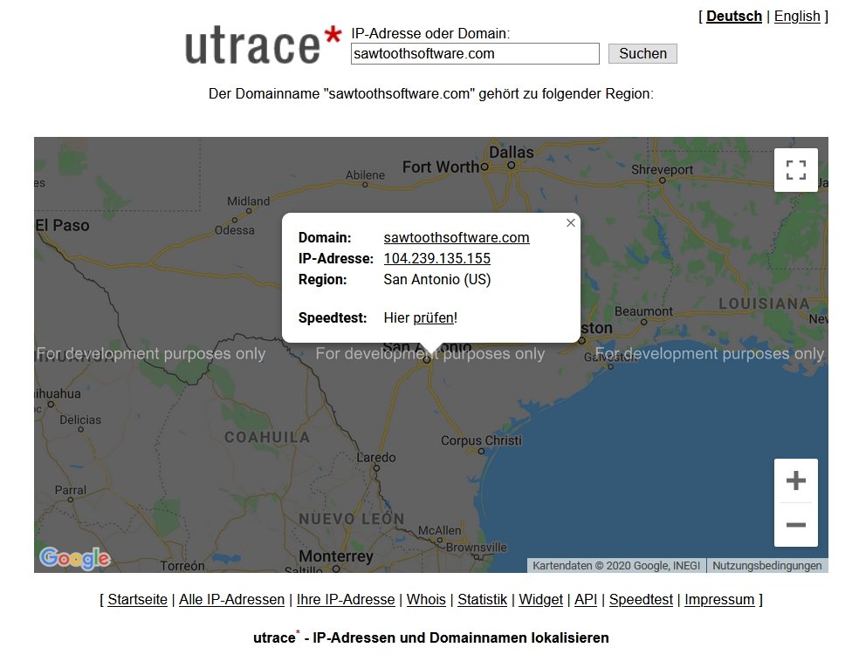Click Beaumont label on map
The image size is (859, 661).
click(x=643, y=311)
